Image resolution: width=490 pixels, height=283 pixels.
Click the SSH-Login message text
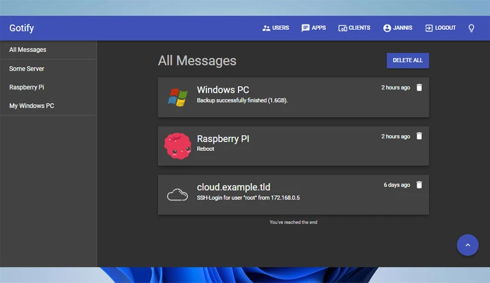(248, 198)
